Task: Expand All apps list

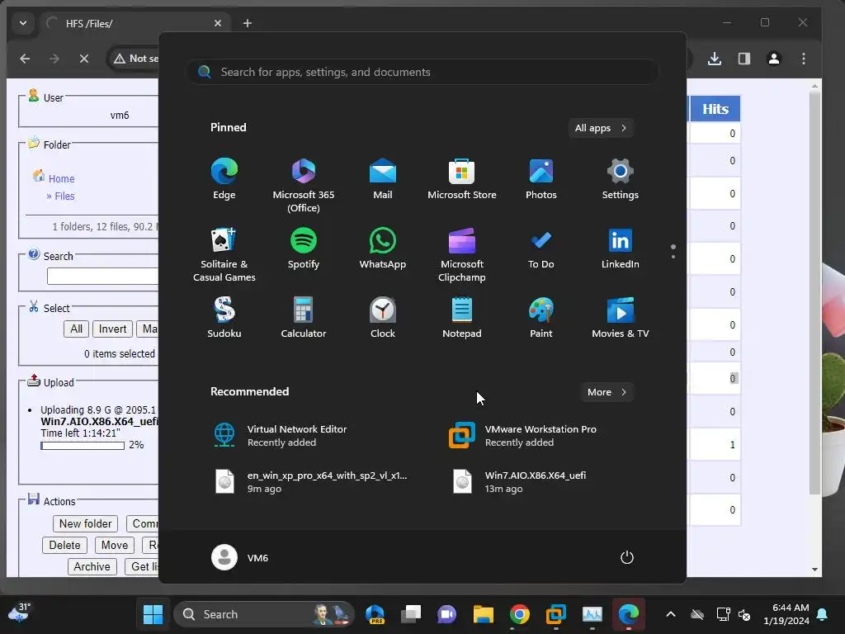Action: [x=601, y=128]
